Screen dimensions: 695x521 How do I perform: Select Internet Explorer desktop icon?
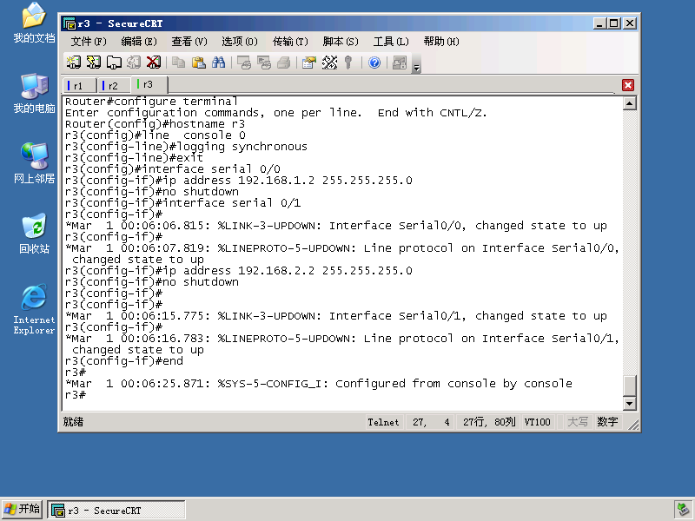click(x=34, y=309)
